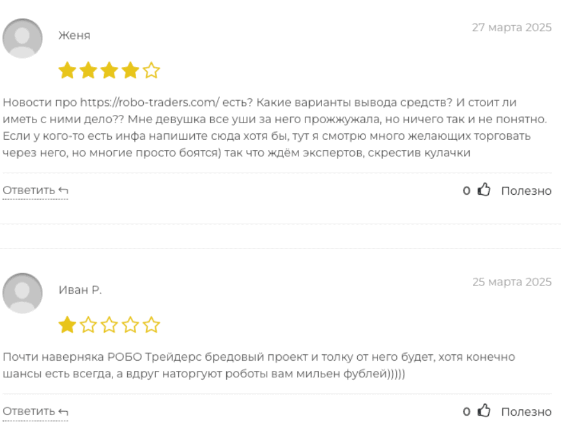Viewport: 561px width, 438px height.
Task: Click the fifth empty star in Женя's rating
Action: pyautogui.click(x=151, y=70)
